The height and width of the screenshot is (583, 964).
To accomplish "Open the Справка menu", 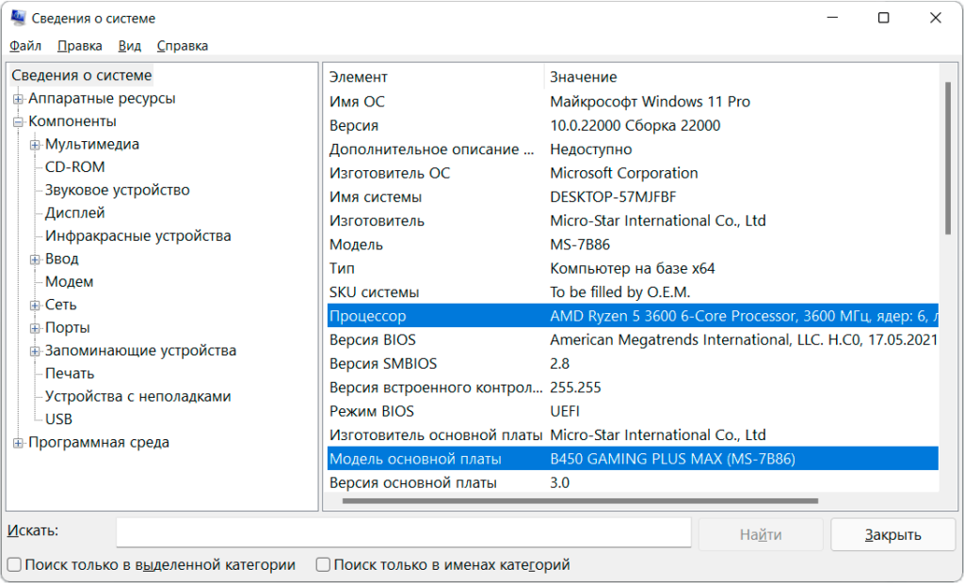I will pos(183,46).
